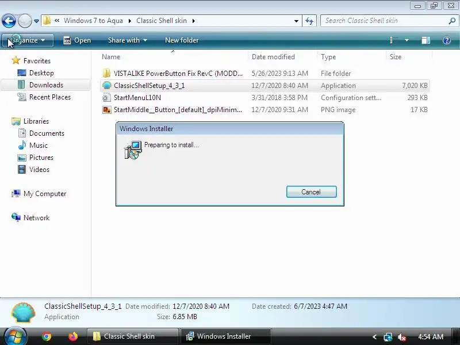Open the Organize menu
This screenshot has height=345, width=460.
(28, 40)
